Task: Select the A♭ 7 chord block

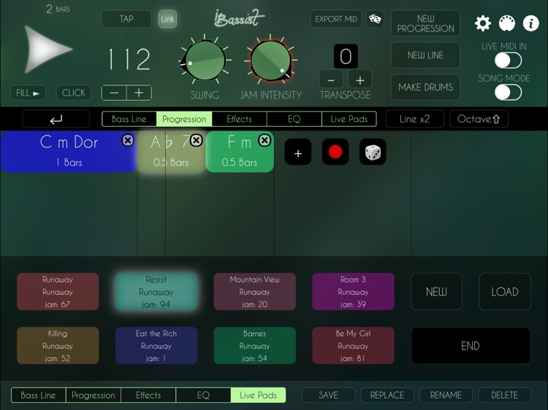Action: tap(171, 152)
